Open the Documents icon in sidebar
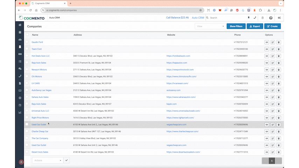The height and width of the screenshot is (168, 299). point(20,83)
